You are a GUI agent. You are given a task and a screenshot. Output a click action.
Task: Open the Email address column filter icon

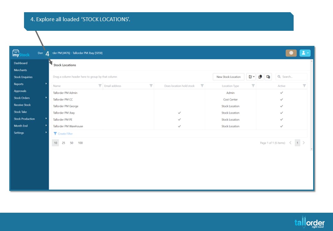(151, 86)
